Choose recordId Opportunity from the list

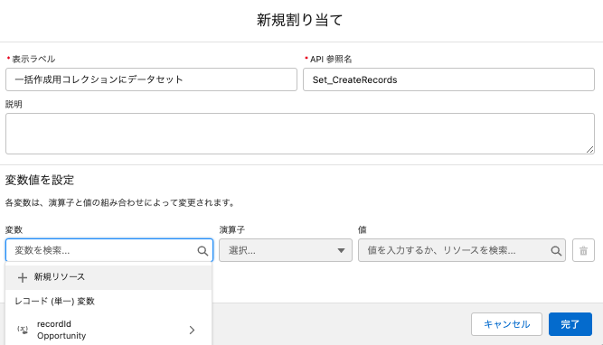[108, 330]
